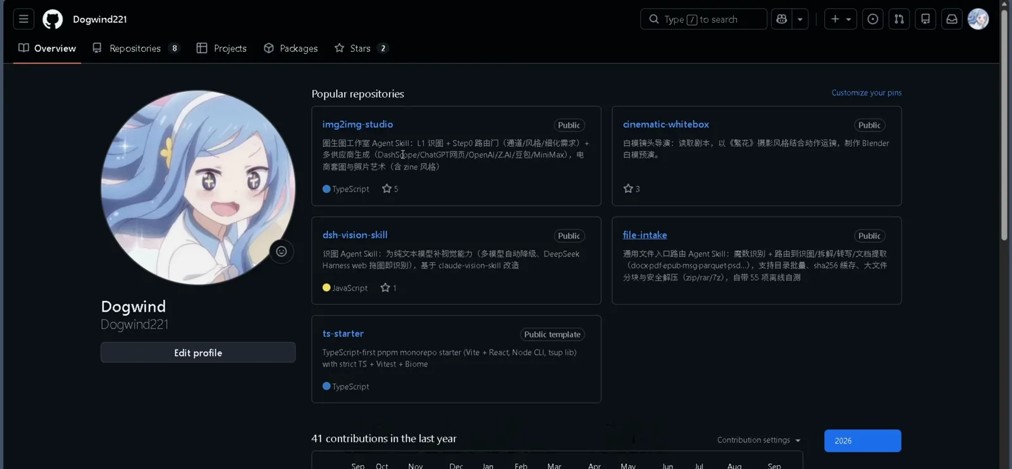Screen dimensions: 1012x469
Task: Click the Dogwind221 username in header
Action: click(100, 19)
